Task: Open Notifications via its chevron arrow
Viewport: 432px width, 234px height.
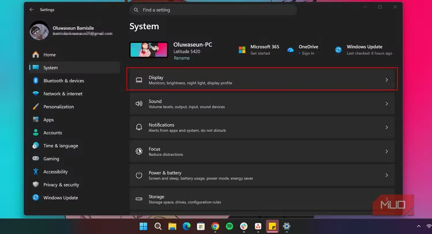Action: (387, 127)
